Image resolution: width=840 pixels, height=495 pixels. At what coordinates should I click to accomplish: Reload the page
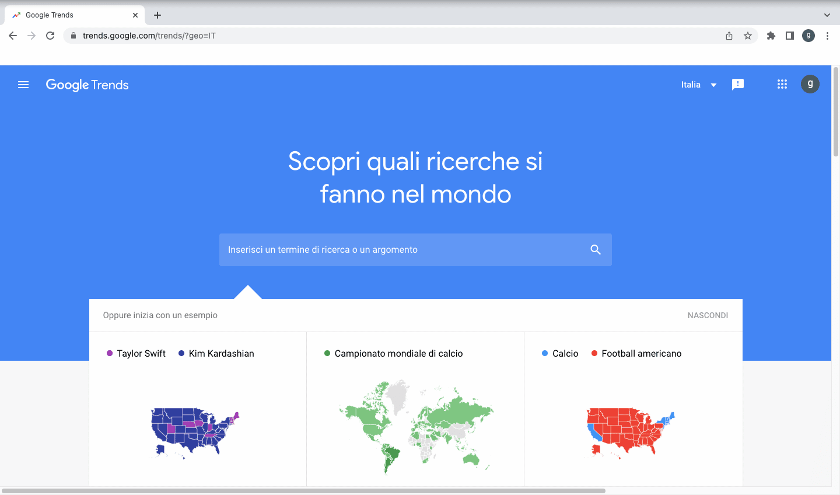[x=50, y=36]
